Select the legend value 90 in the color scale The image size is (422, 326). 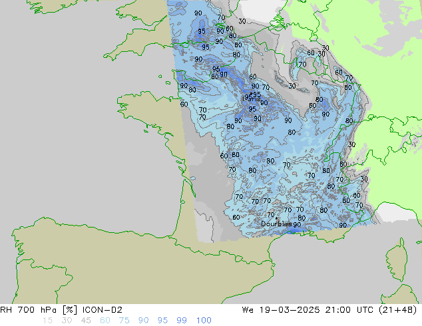[143, 321]
